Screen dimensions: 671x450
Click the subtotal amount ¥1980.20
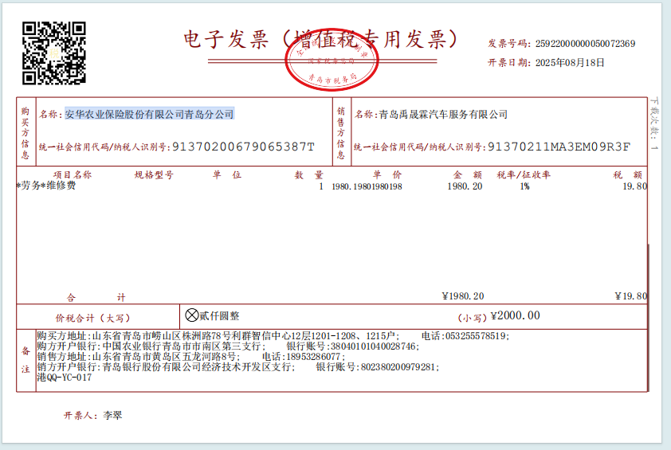pyautogui.click(x=462, y=296)
